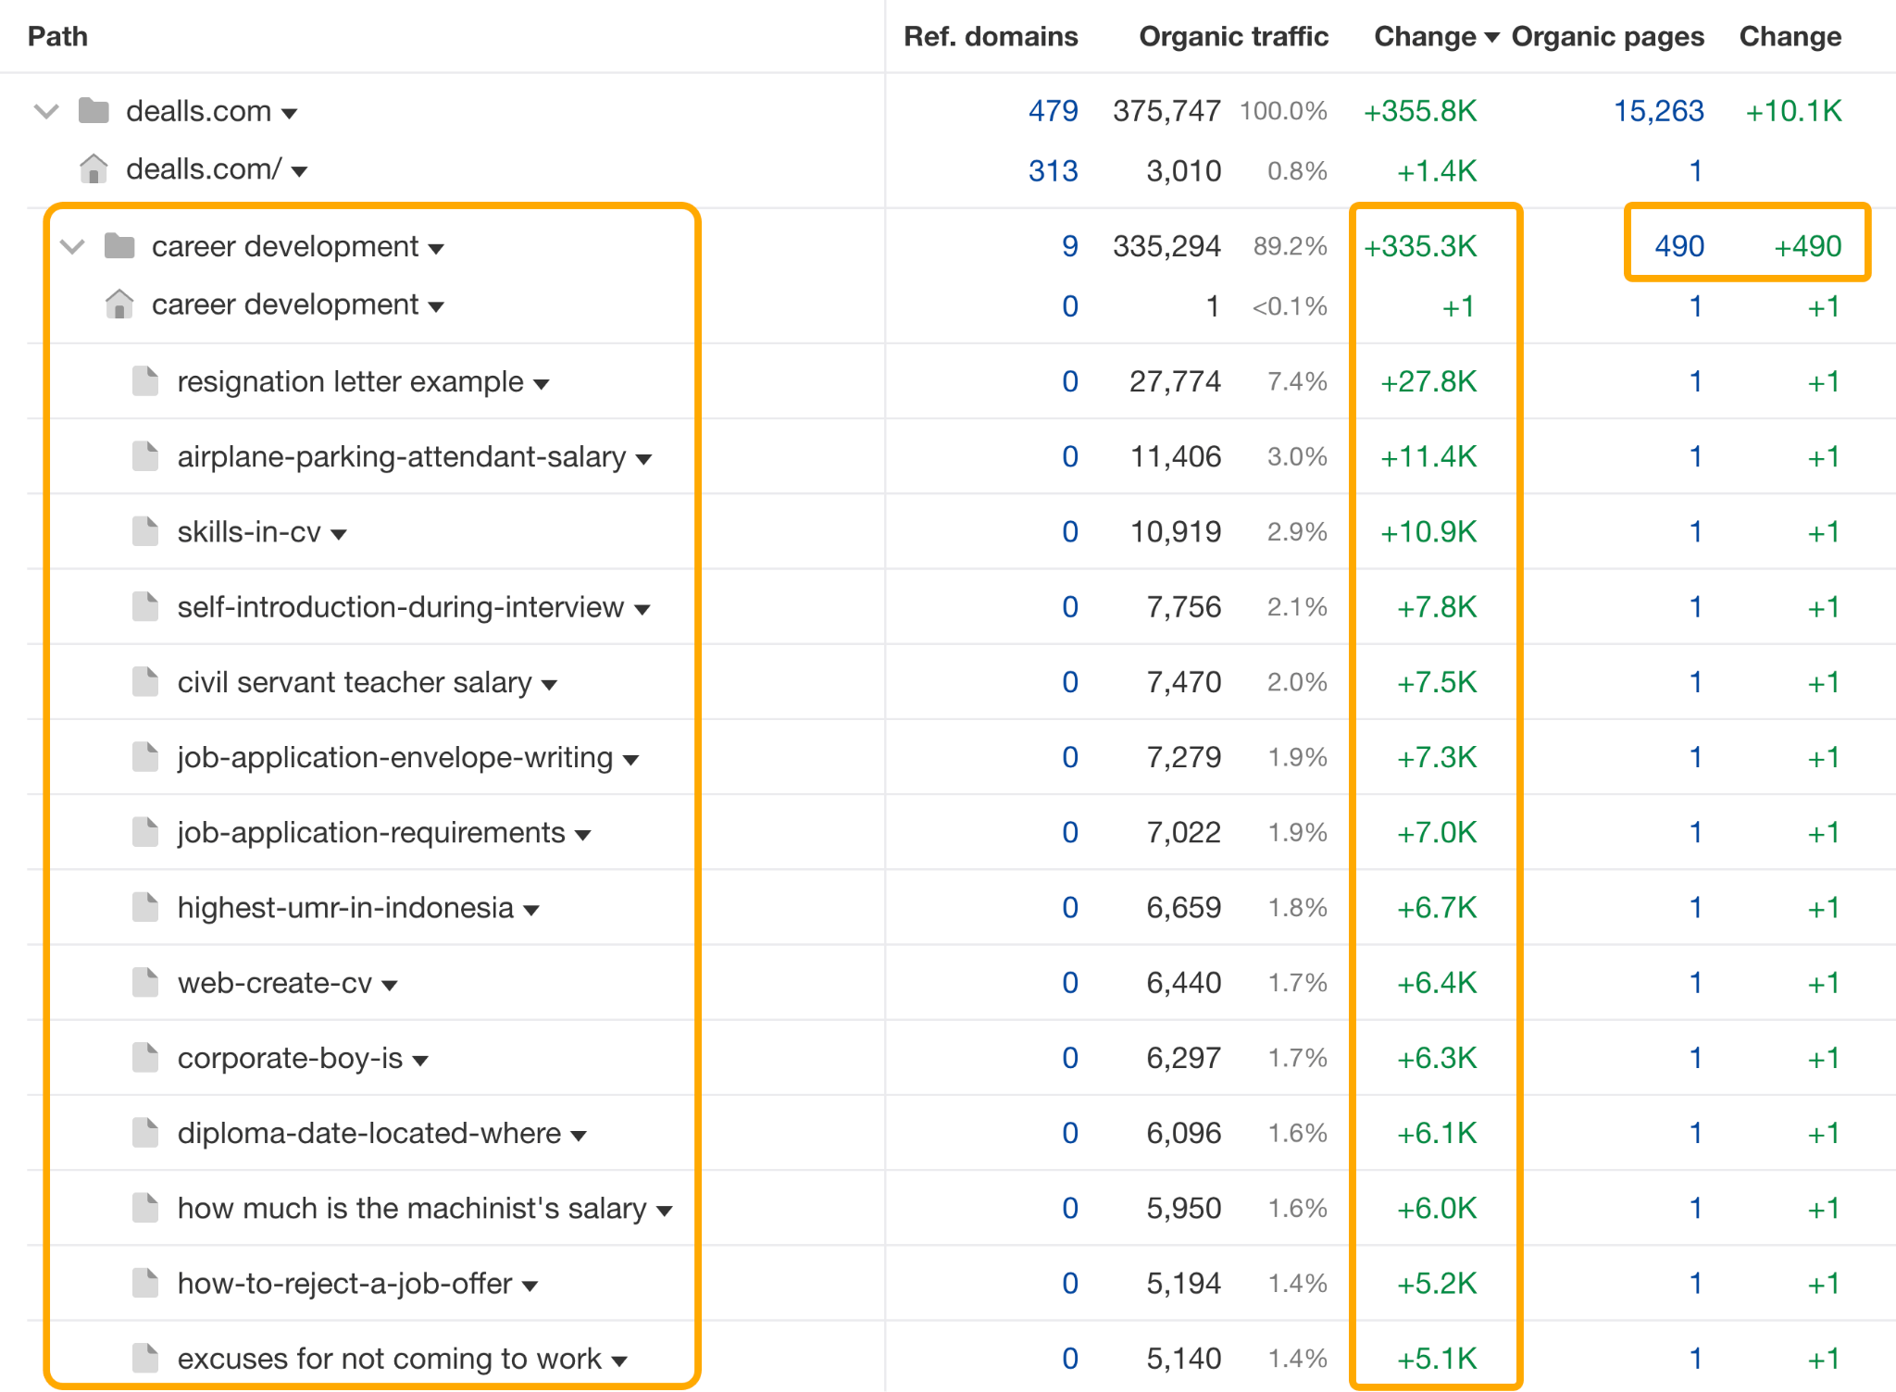The width and height of the screenshot is (1896, 1392).
Task: Sort by Organic traffic column header
Action: point(1232,37)
